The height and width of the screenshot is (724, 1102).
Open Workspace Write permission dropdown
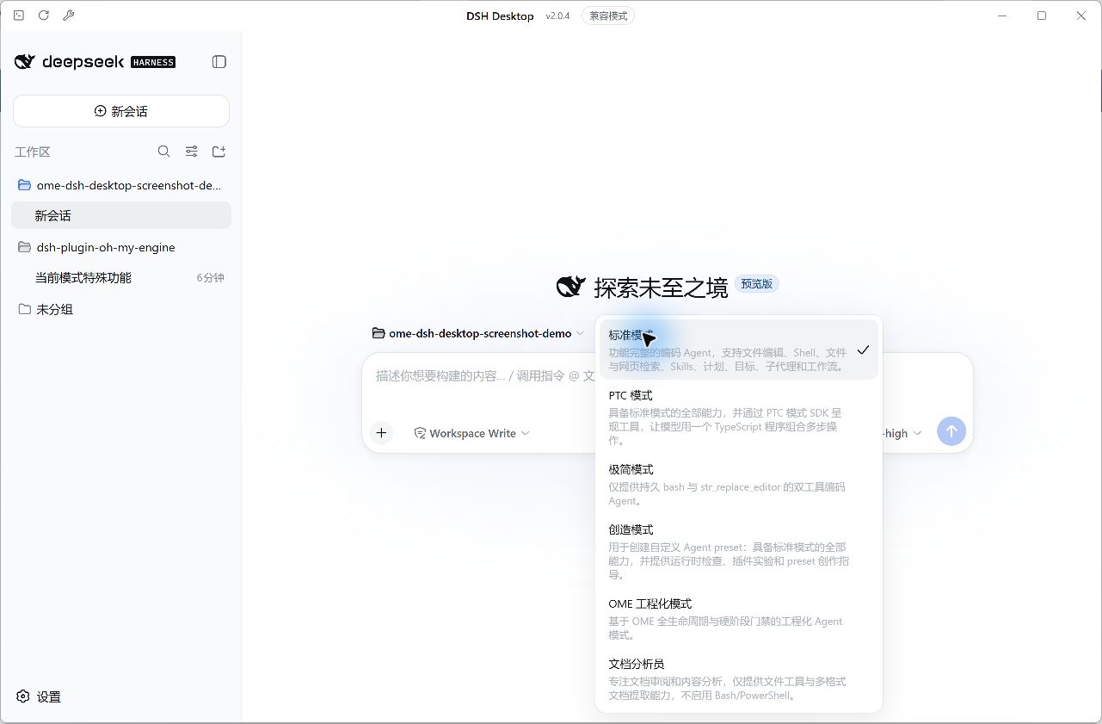(471, 433)
